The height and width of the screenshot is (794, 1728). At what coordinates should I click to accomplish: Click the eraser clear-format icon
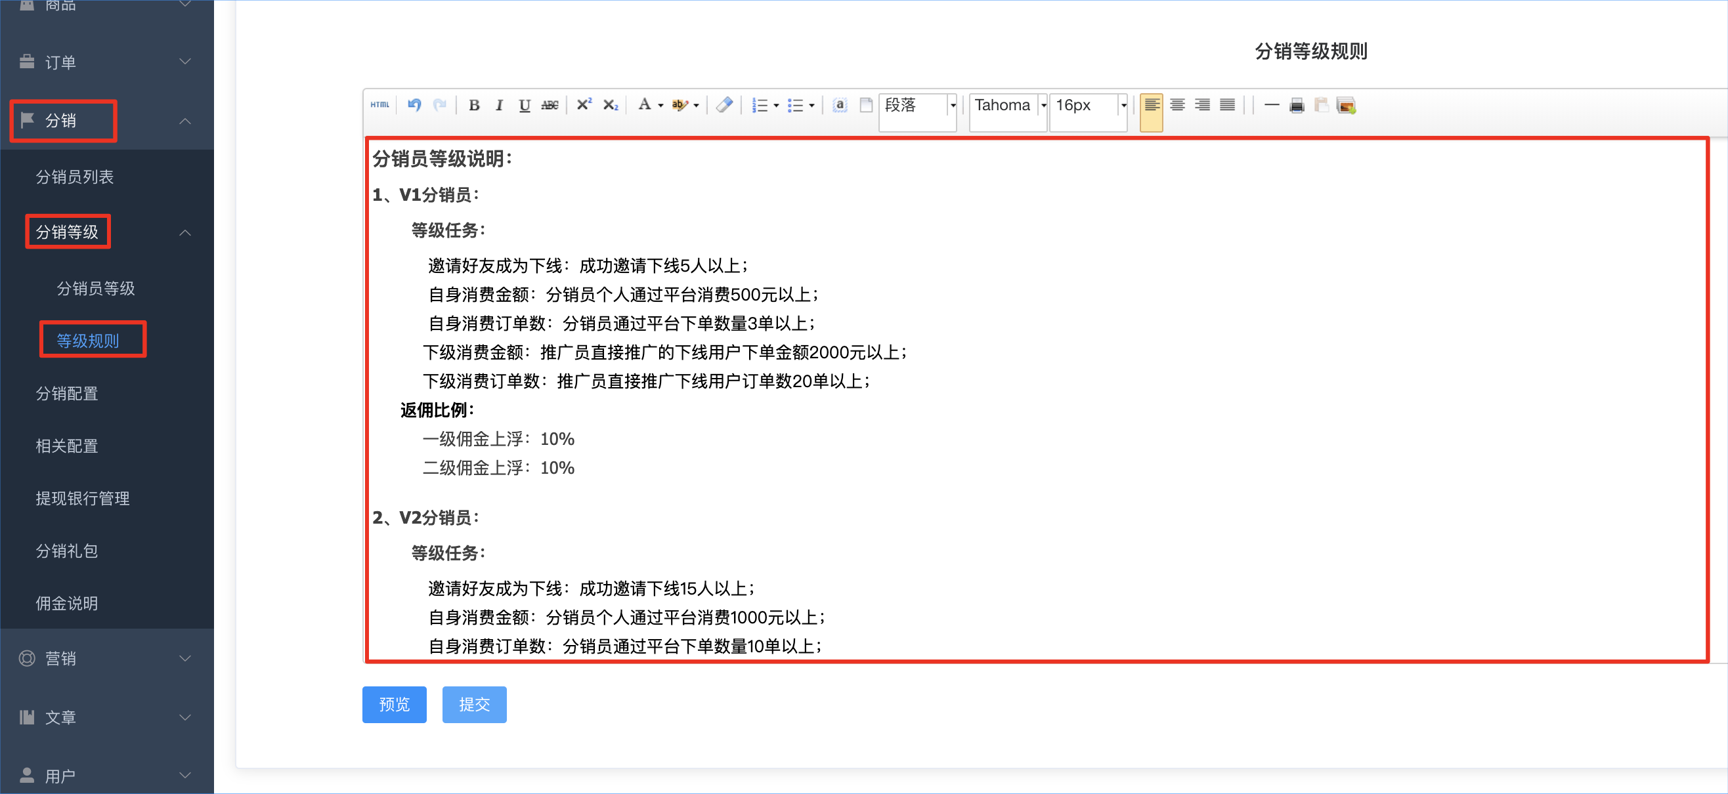tap(724, 105)
